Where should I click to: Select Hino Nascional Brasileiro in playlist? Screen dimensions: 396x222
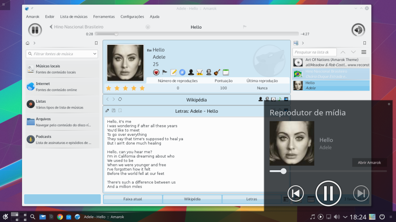pyautogui.click(x=331, y=74)
